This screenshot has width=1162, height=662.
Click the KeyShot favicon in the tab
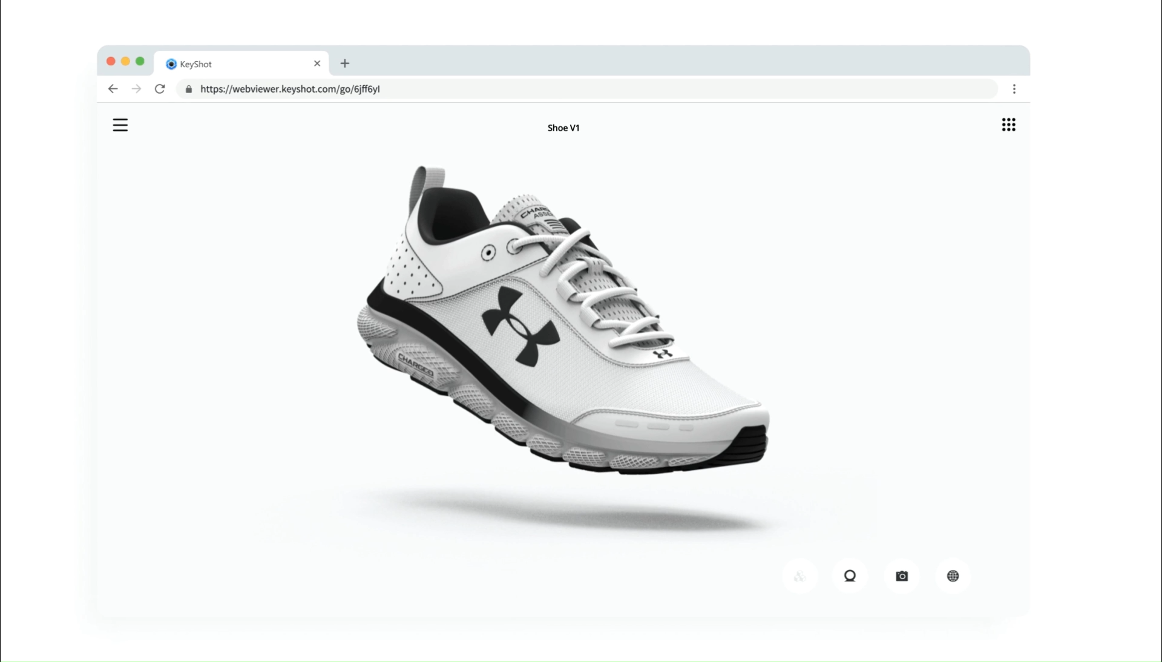(x=171, y=64)
